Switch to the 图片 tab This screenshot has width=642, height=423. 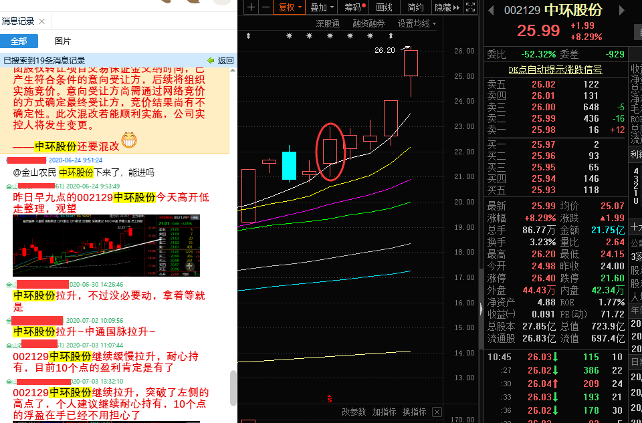pos(63,41)
